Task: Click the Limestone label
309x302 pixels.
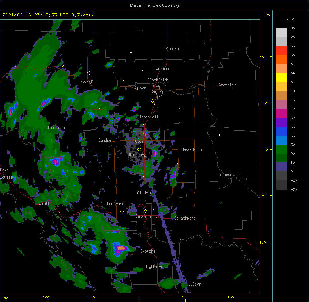Action: coord(55,128)
